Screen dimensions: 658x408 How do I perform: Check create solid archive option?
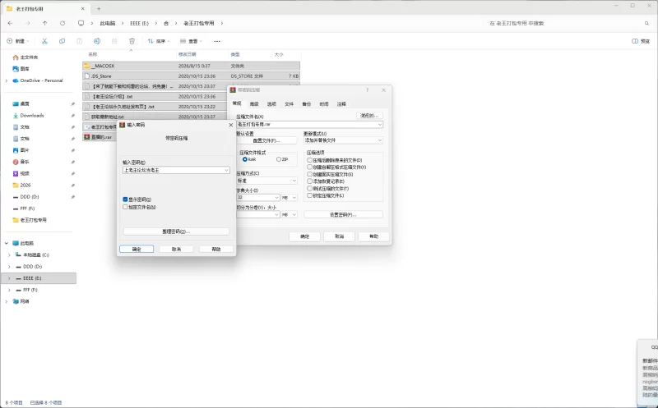pos(310,174)
